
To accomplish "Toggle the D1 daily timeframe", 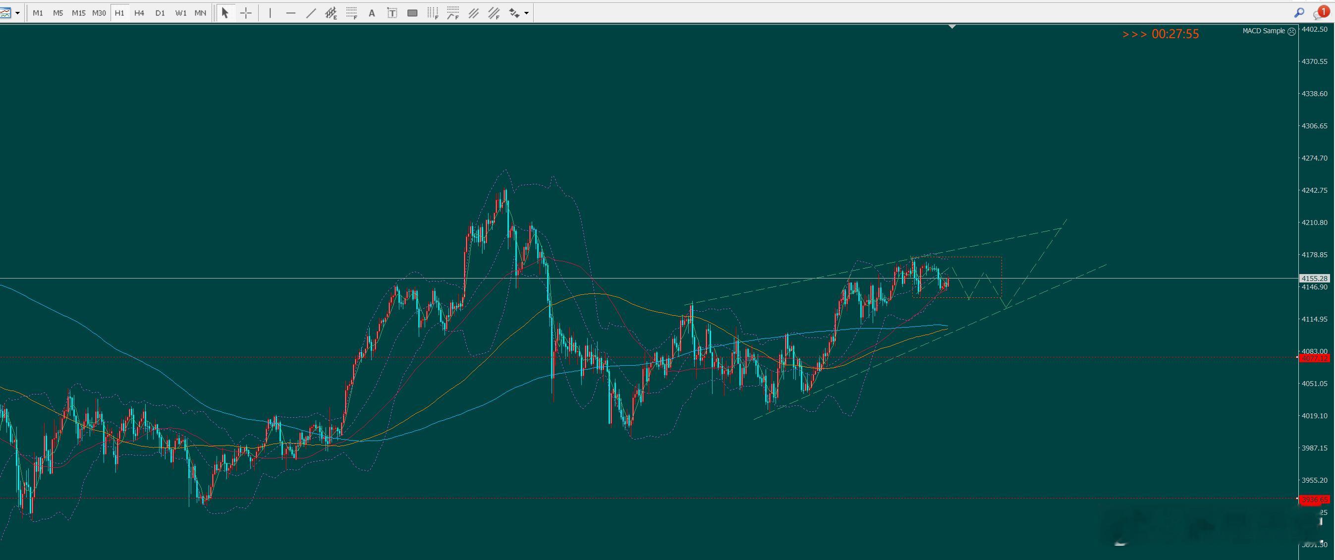I will [160, 13].
